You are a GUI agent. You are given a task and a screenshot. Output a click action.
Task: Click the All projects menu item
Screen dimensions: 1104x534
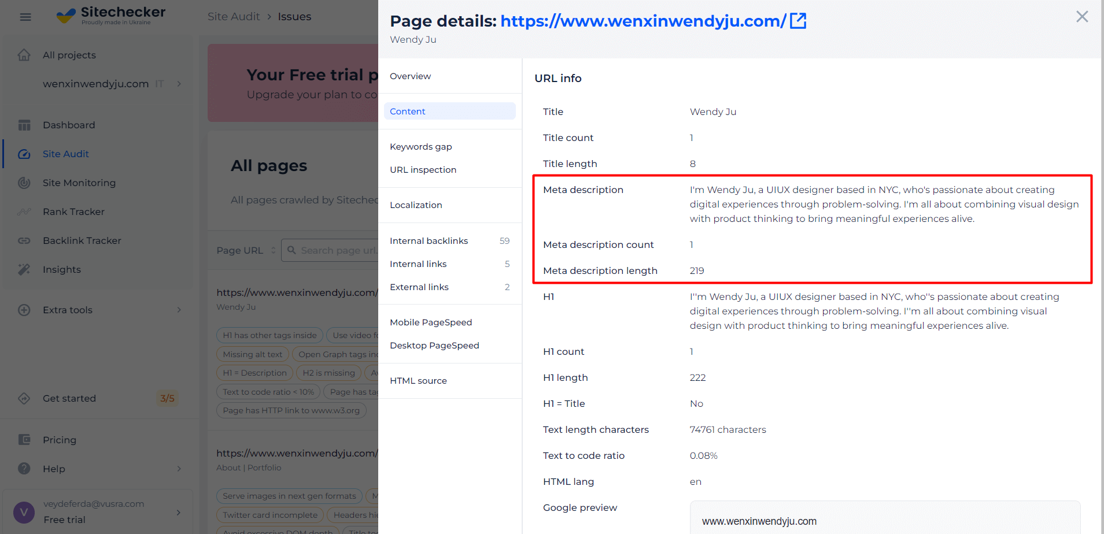coord(69,55)
